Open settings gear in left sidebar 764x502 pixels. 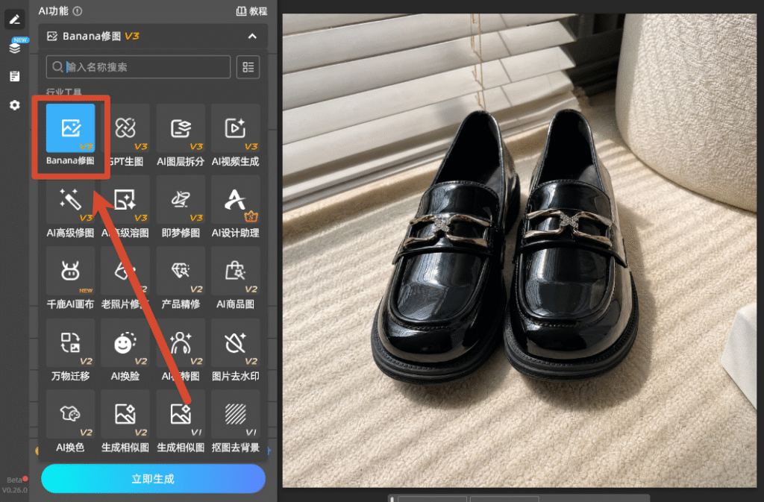pyautogui.click(x=15, y=104)
